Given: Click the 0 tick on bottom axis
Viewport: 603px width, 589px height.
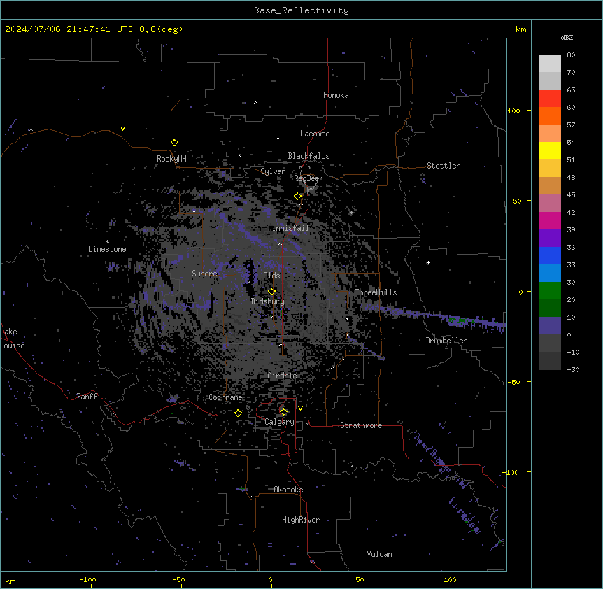Looking at the screenshot, I should pos(270,580).
